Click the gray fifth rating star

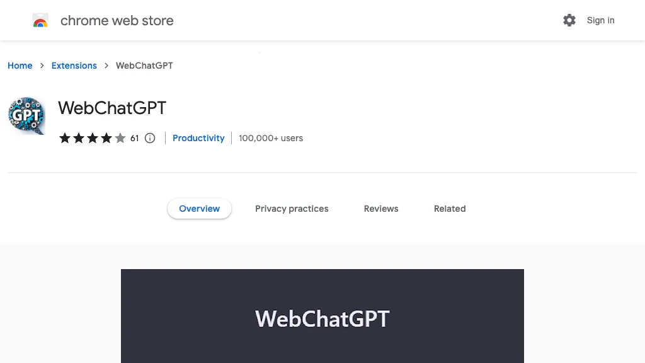point(120,138)
